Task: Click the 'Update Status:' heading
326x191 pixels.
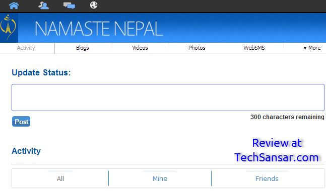Action: pos(41,72)
